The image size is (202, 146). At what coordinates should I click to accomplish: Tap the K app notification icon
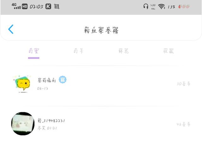[x=48, y=6]
